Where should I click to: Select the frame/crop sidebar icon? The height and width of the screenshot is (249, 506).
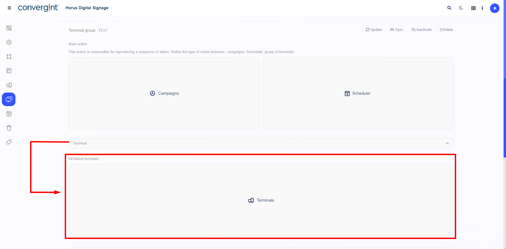(9, 57)
